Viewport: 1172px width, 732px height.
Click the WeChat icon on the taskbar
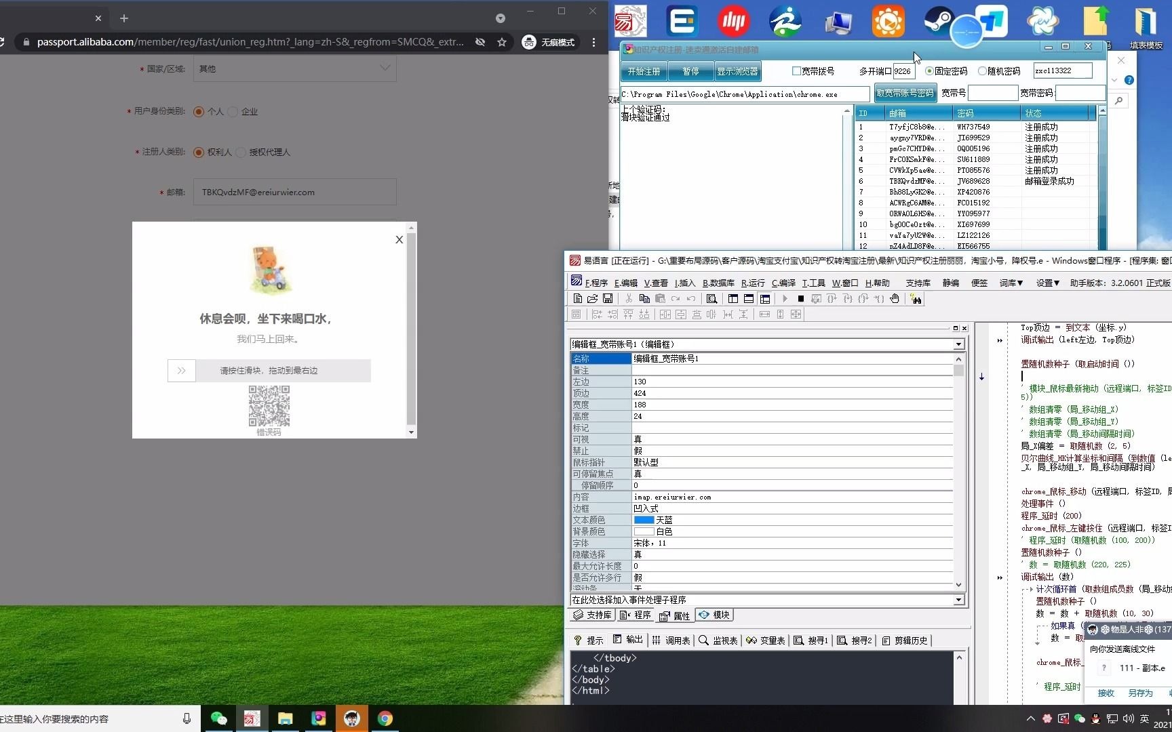click(x=218, y=718)
